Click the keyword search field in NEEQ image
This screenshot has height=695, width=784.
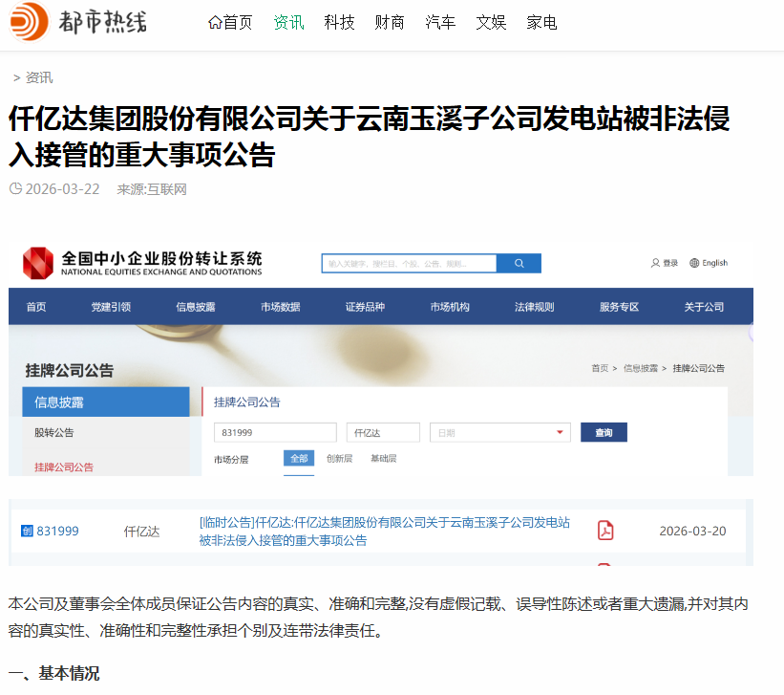(x=409, y=264)
